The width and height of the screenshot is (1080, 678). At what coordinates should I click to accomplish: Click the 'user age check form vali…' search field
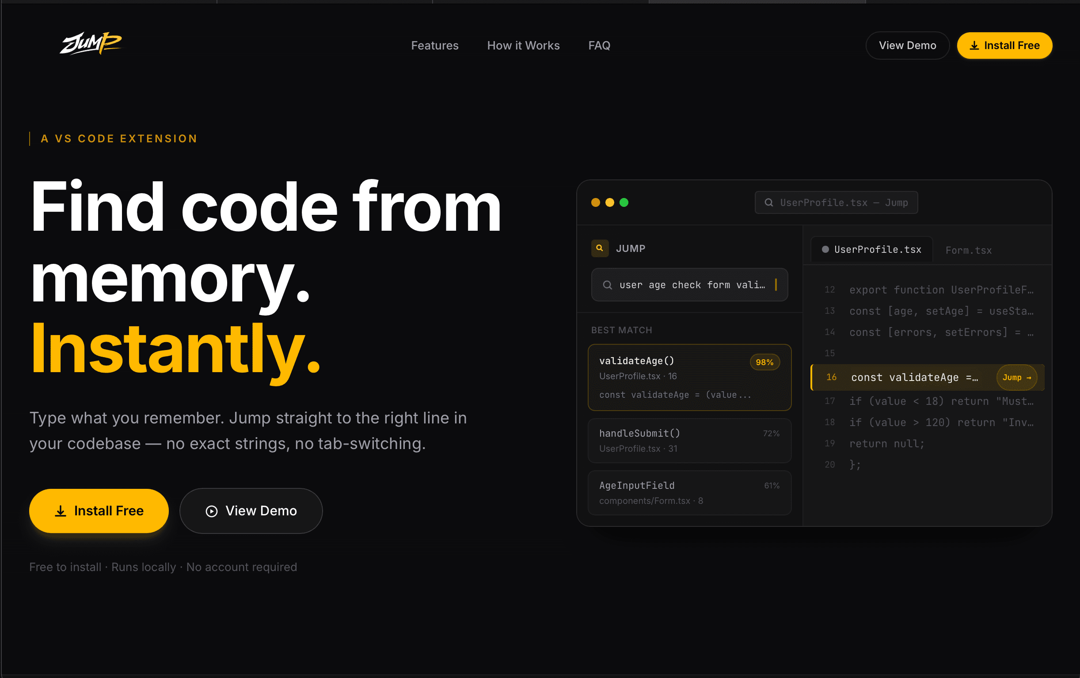(x=689, y=285)
